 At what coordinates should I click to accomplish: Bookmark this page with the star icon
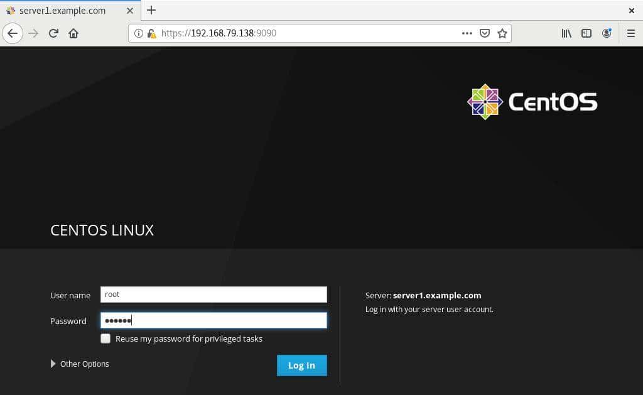coord(502,33)
